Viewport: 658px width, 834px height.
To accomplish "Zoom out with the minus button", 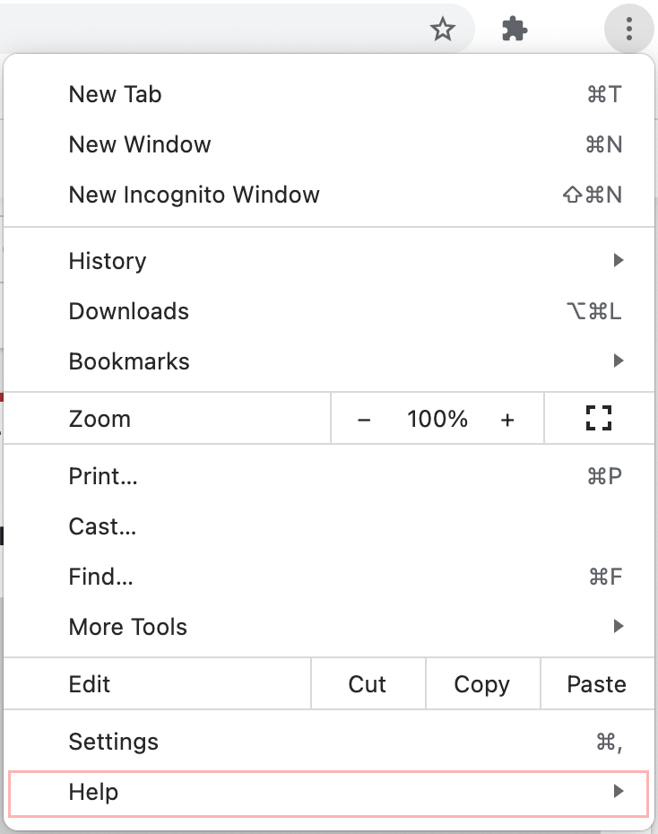I will point(364,420).
